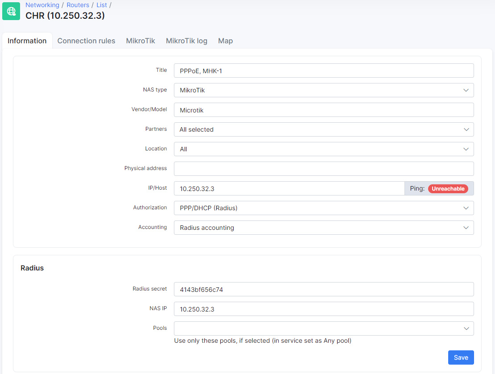Switch to the MikroTik log tab
This screenshot has height=374, width=495.
point(186,41)
